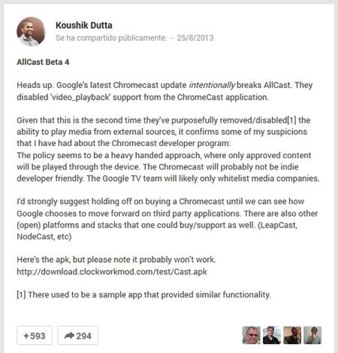Open the avatar of the man in a suit
The width and height of the screenshot is (338, 353).
292,335
